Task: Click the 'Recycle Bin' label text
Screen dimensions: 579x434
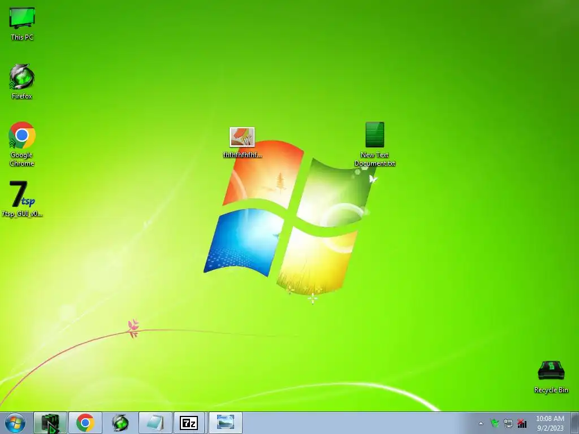Action: (551, 390)
